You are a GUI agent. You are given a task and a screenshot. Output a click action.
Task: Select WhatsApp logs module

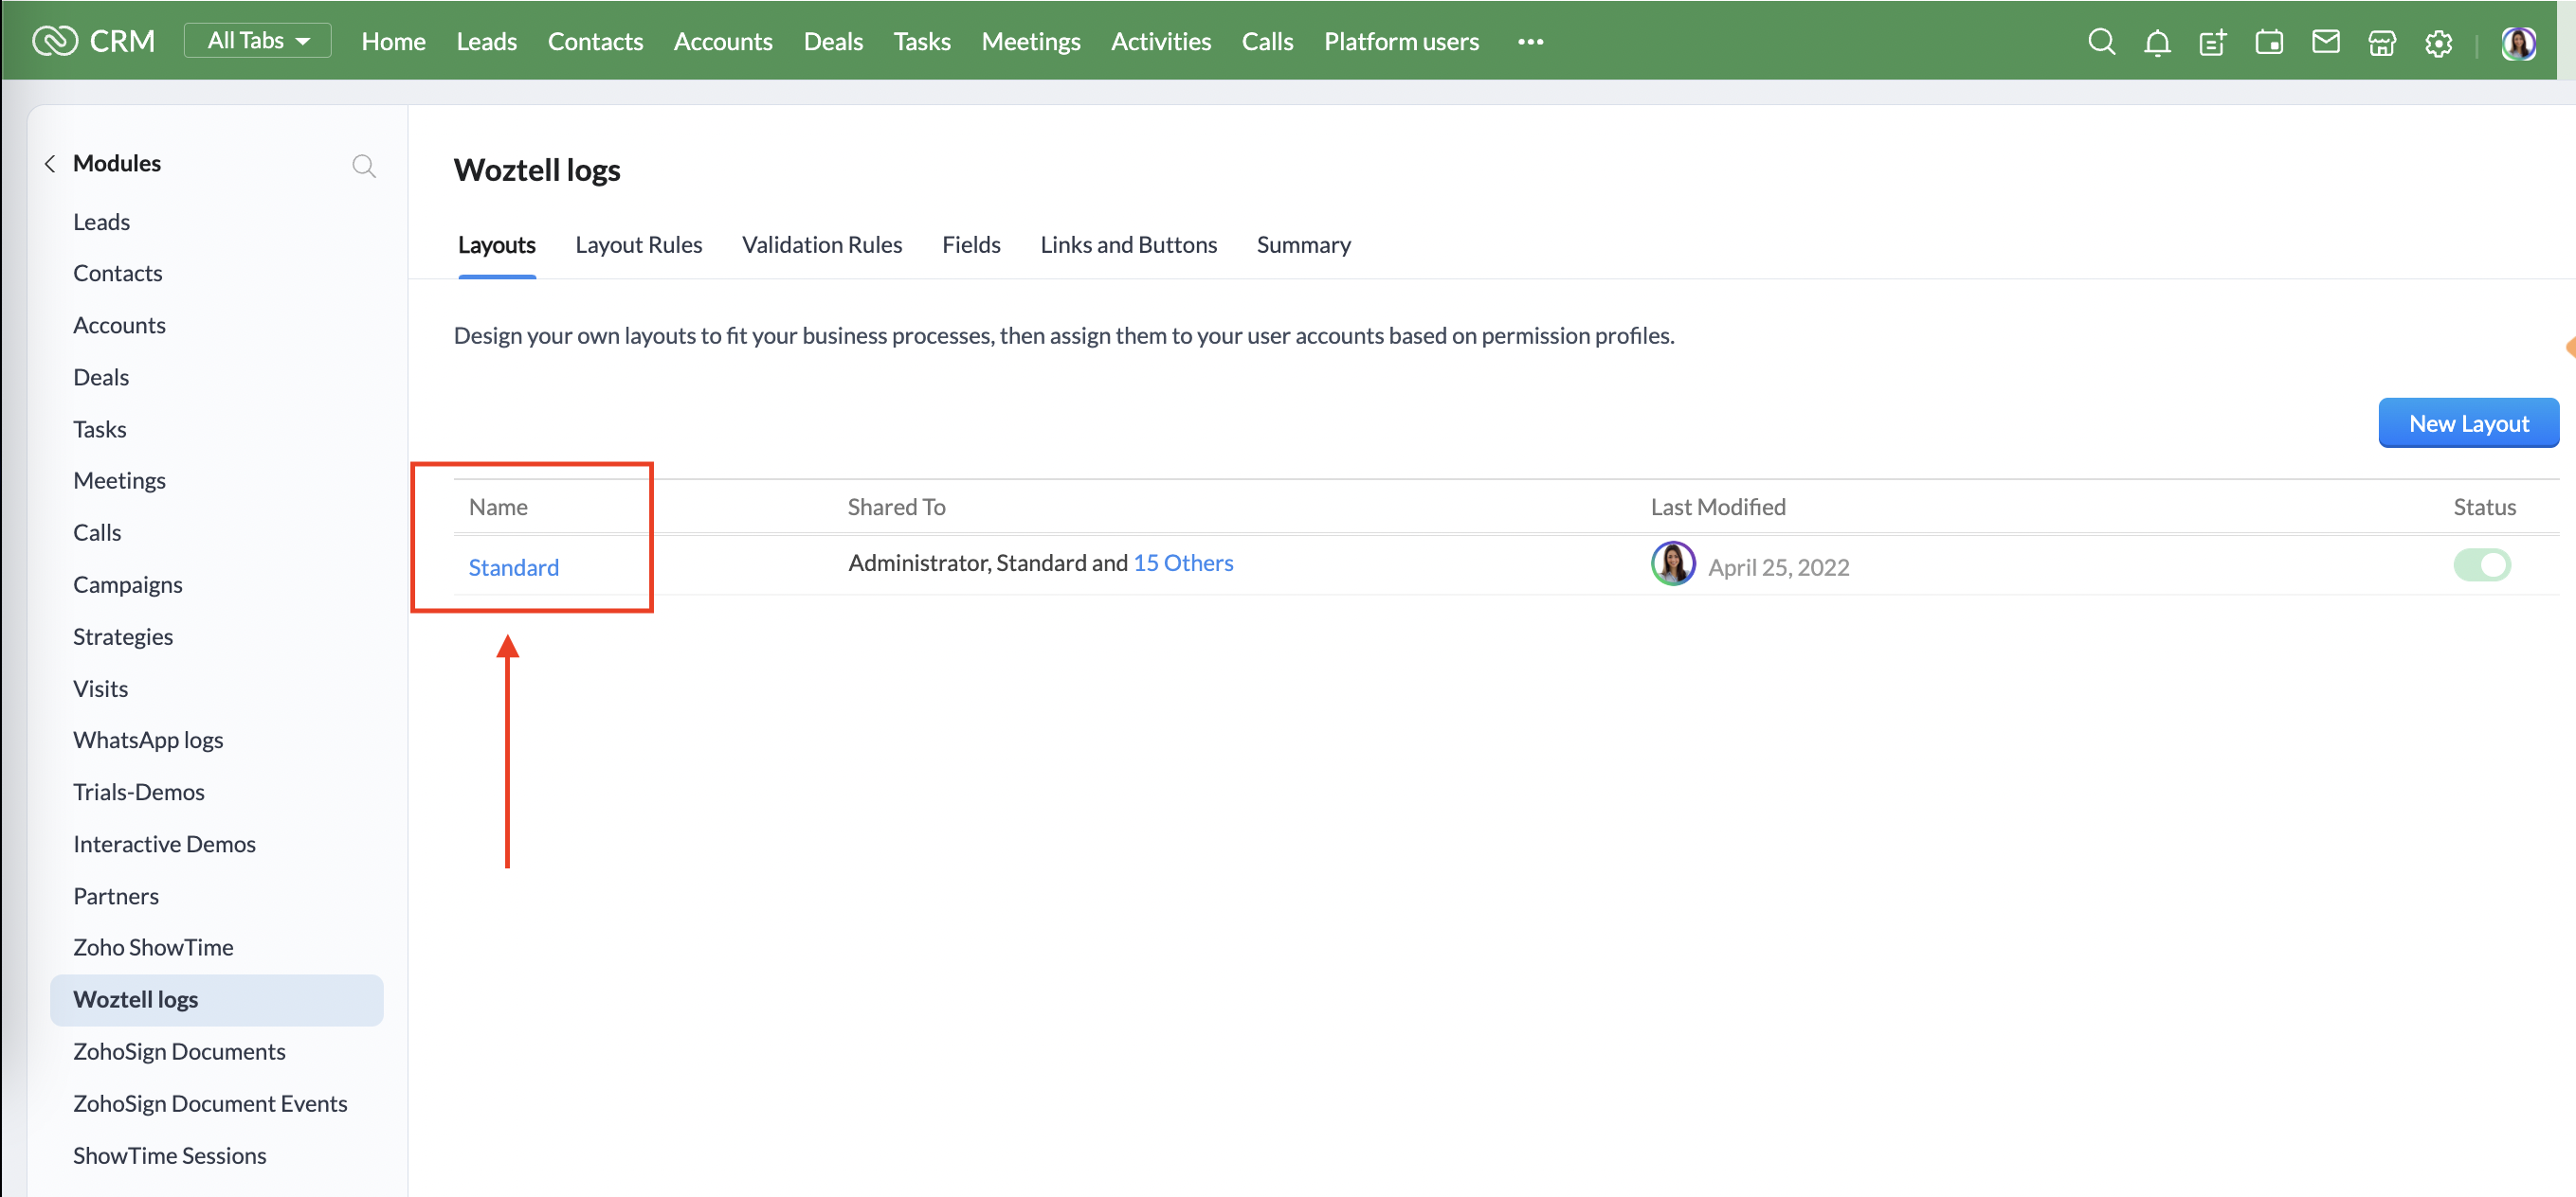148,740
